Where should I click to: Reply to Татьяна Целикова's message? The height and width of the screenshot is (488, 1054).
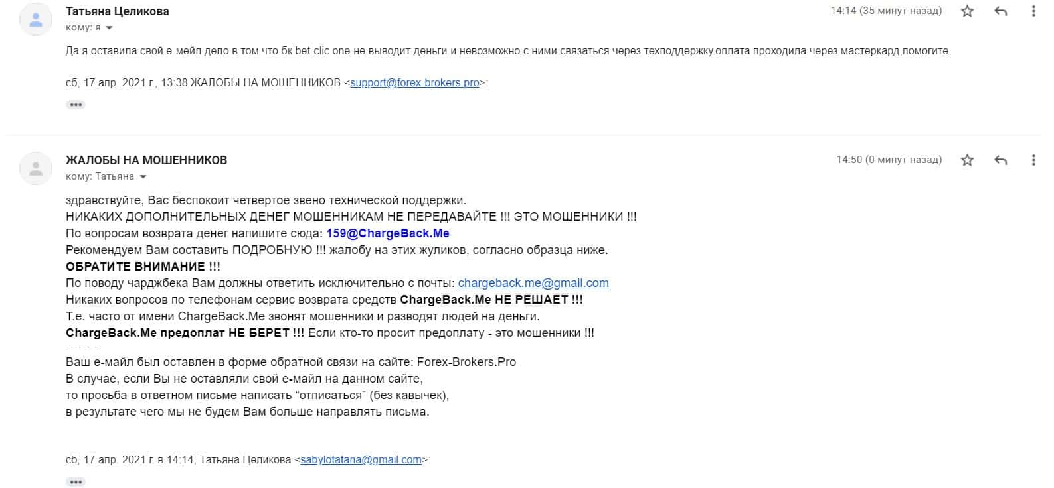1000,11
